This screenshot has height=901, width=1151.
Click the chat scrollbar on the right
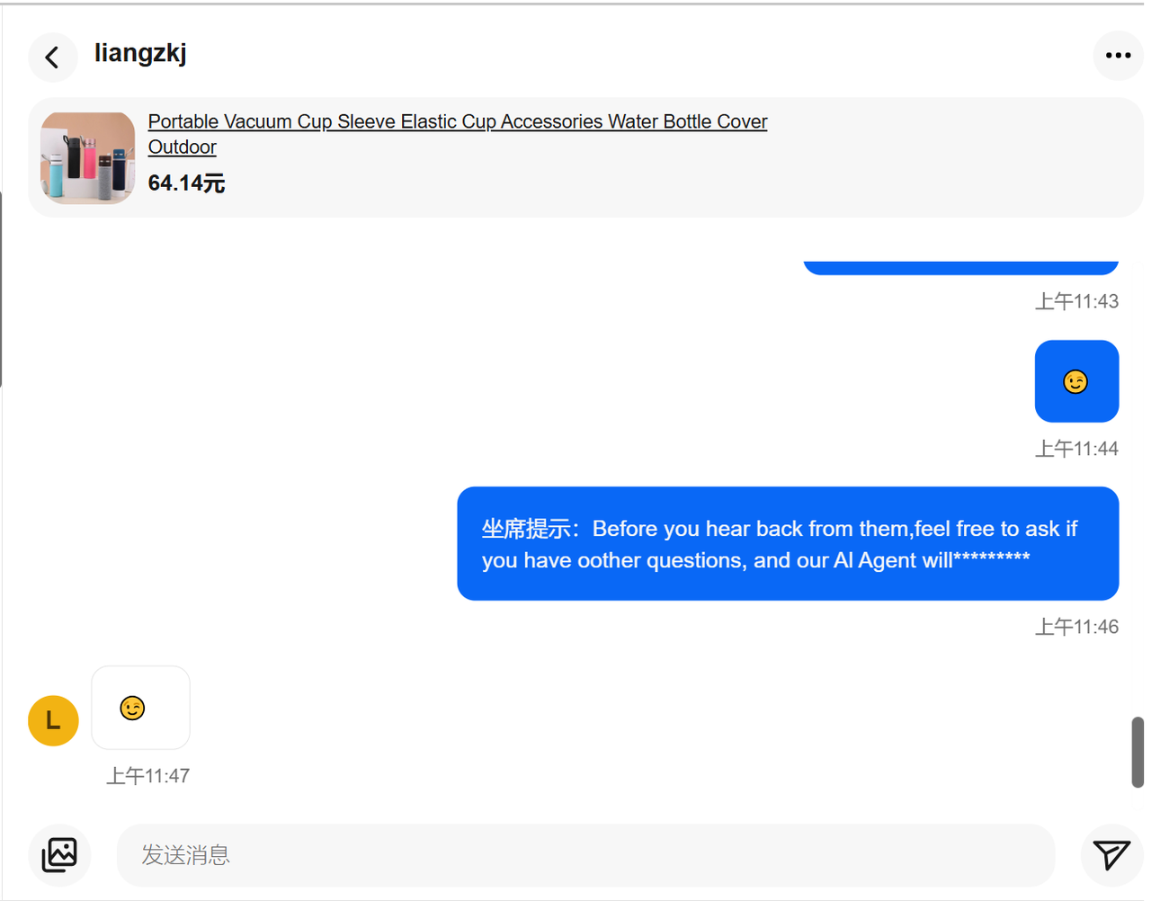click(x=1137, y=752)
